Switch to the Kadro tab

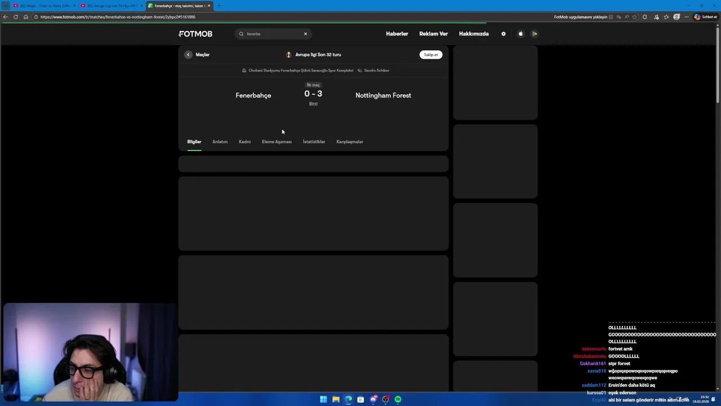(x=244, y=142)
